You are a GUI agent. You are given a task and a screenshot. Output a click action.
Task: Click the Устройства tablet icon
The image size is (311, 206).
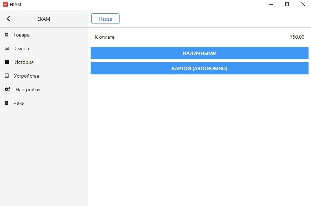click(7, 76)
